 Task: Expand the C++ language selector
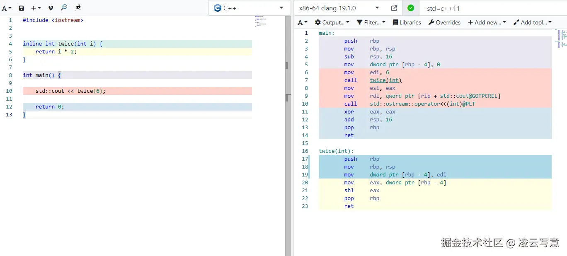[x=249, y=8]
